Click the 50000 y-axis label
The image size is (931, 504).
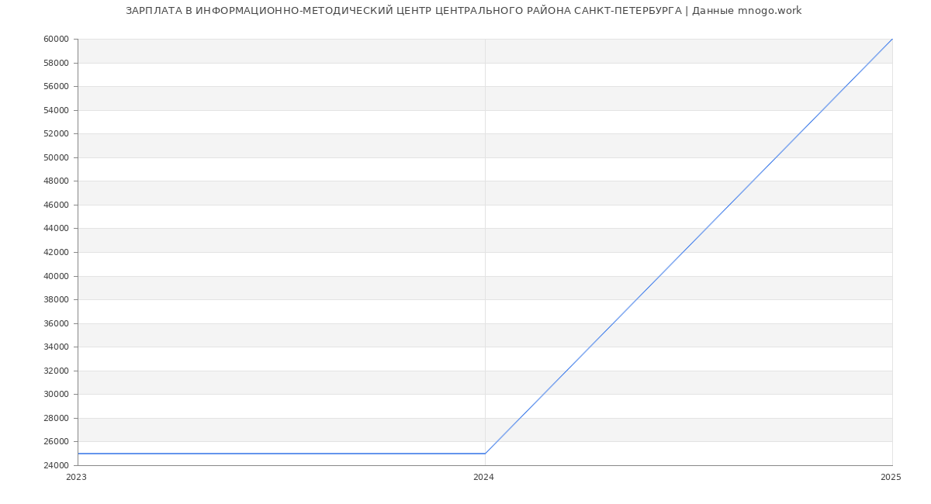(56, 157)
